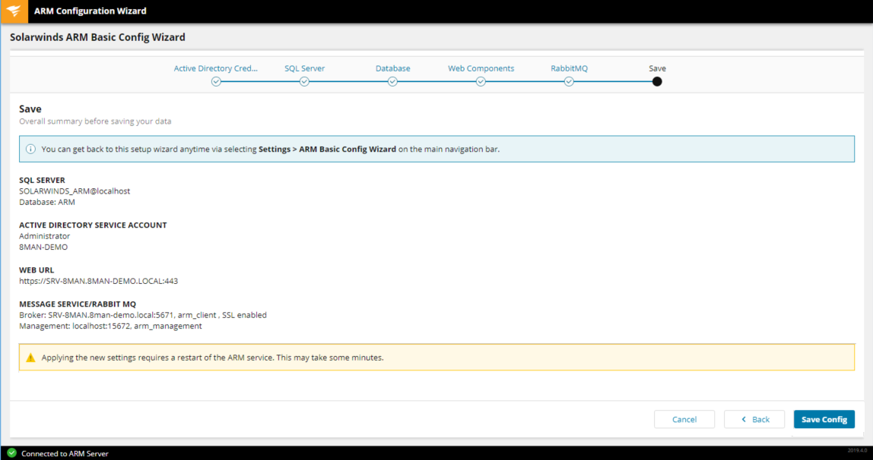The width and height of the screenshot is (873, 460).
Task: Click the yellow warning triangle icon
Action: (x=30, y=358)
